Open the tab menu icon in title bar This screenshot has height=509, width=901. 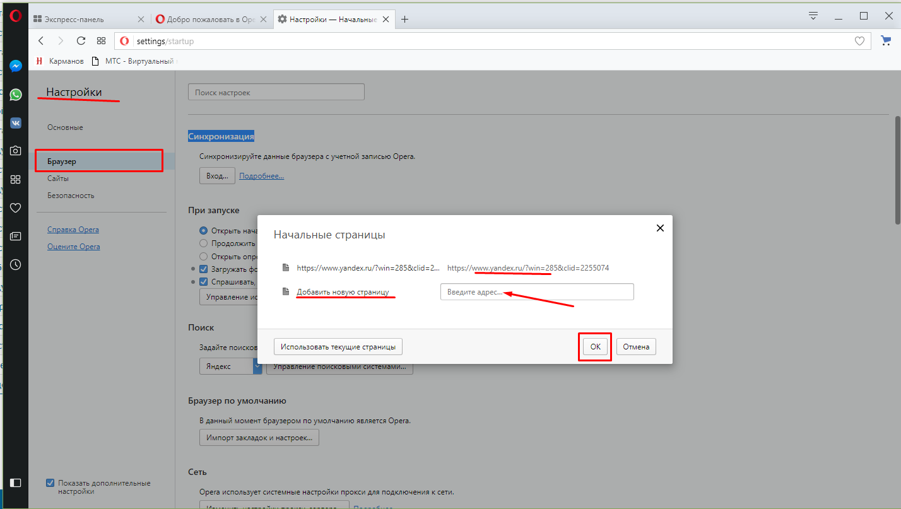[x=813, y=16]
